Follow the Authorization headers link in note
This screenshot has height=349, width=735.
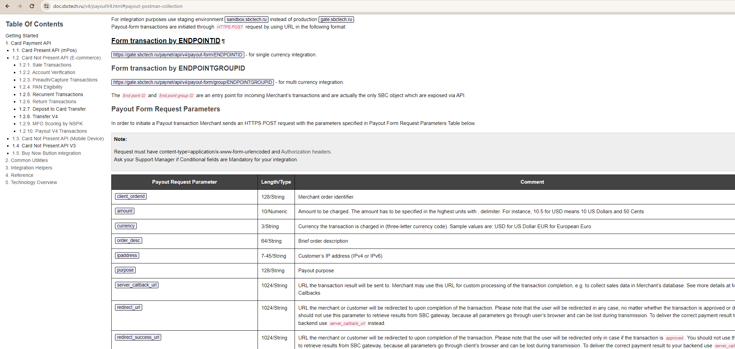306,152
